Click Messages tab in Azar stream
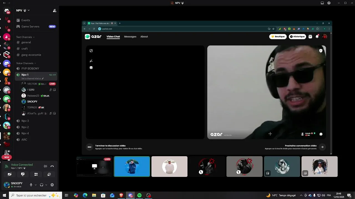This screenshot has height=199, width=355. (130, 36)
